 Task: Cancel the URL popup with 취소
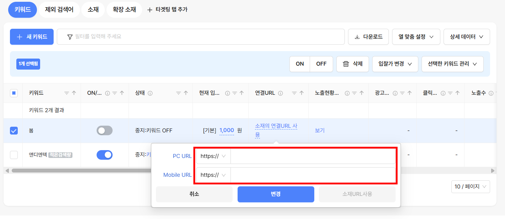tap(194, 194)
